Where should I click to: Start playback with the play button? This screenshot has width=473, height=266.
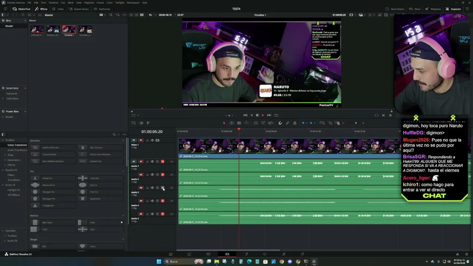(263, 115)
